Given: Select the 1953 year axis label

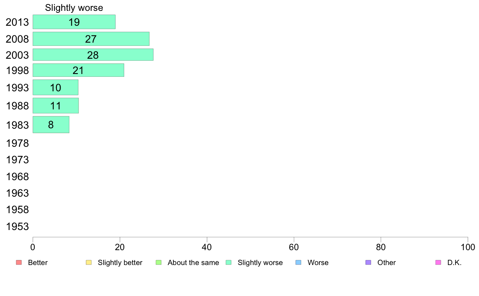Looking at the screenshot, I should click(x=17, y=226).
